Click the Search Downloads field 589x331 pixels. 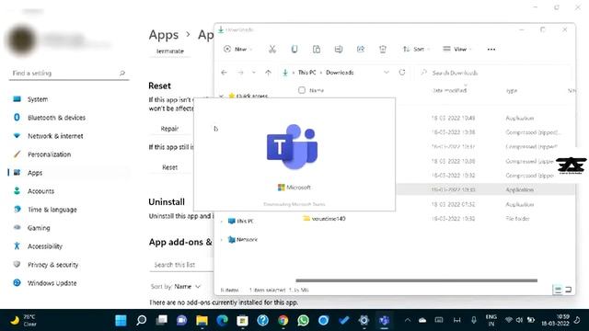[493, 73]
